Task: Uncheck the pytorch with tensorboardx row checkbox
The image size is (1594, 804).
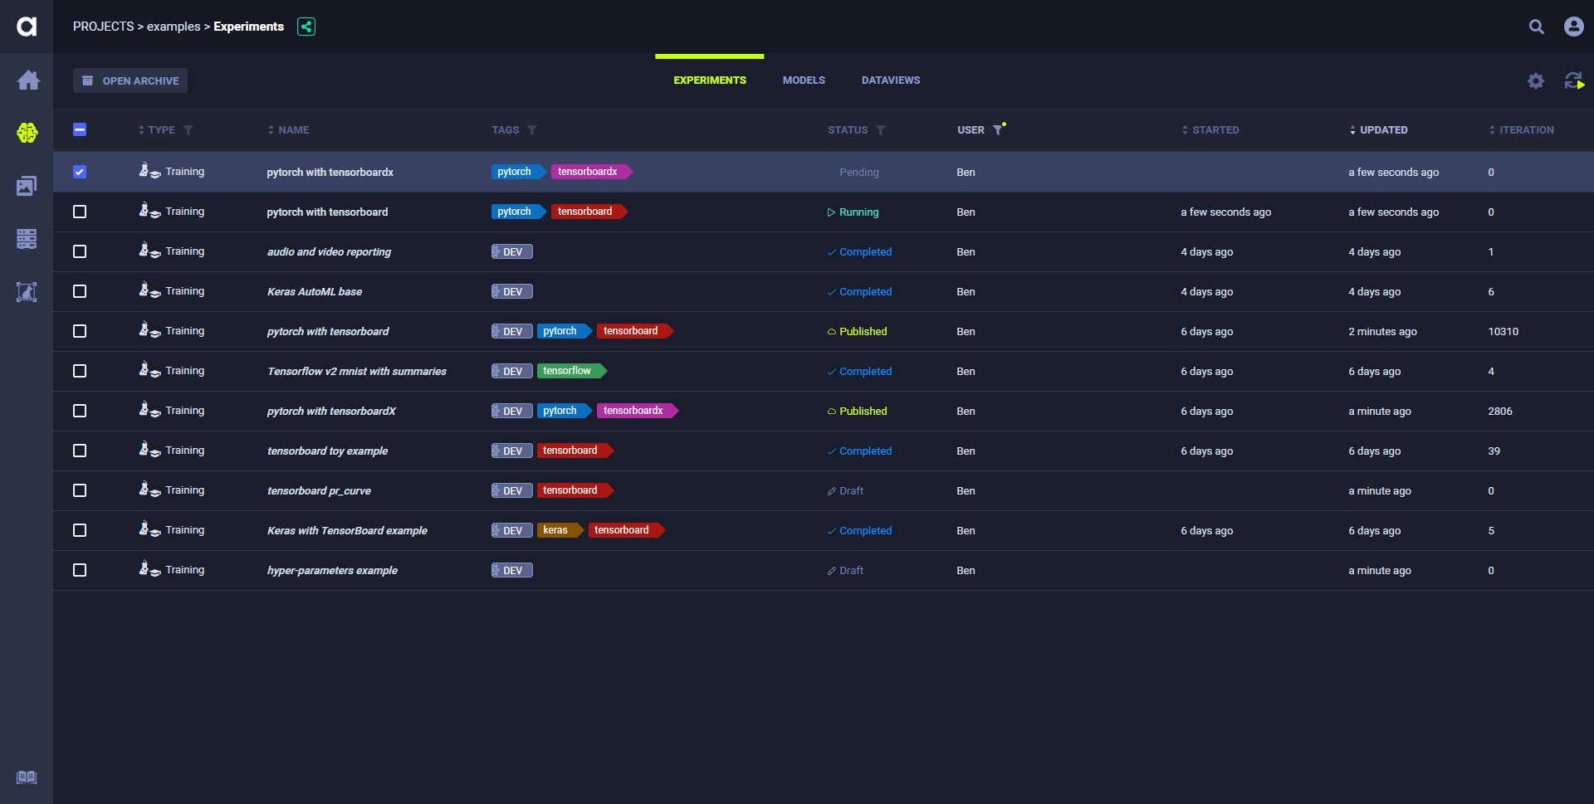Action: (x=80, y=172)
